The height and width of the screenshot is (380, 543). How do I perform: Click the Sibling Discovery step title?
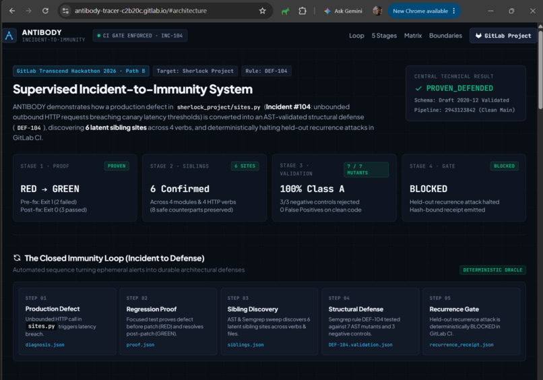click(x=253, y=309)
